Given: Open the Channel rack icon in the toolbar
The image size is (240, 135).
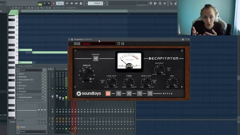Looking at the screenshot, I should point(160,3).
